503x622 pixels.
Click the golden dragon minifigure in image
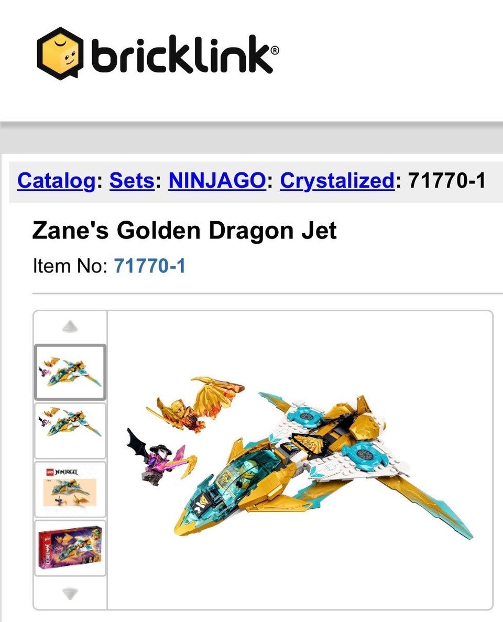(x=194, y=405)
